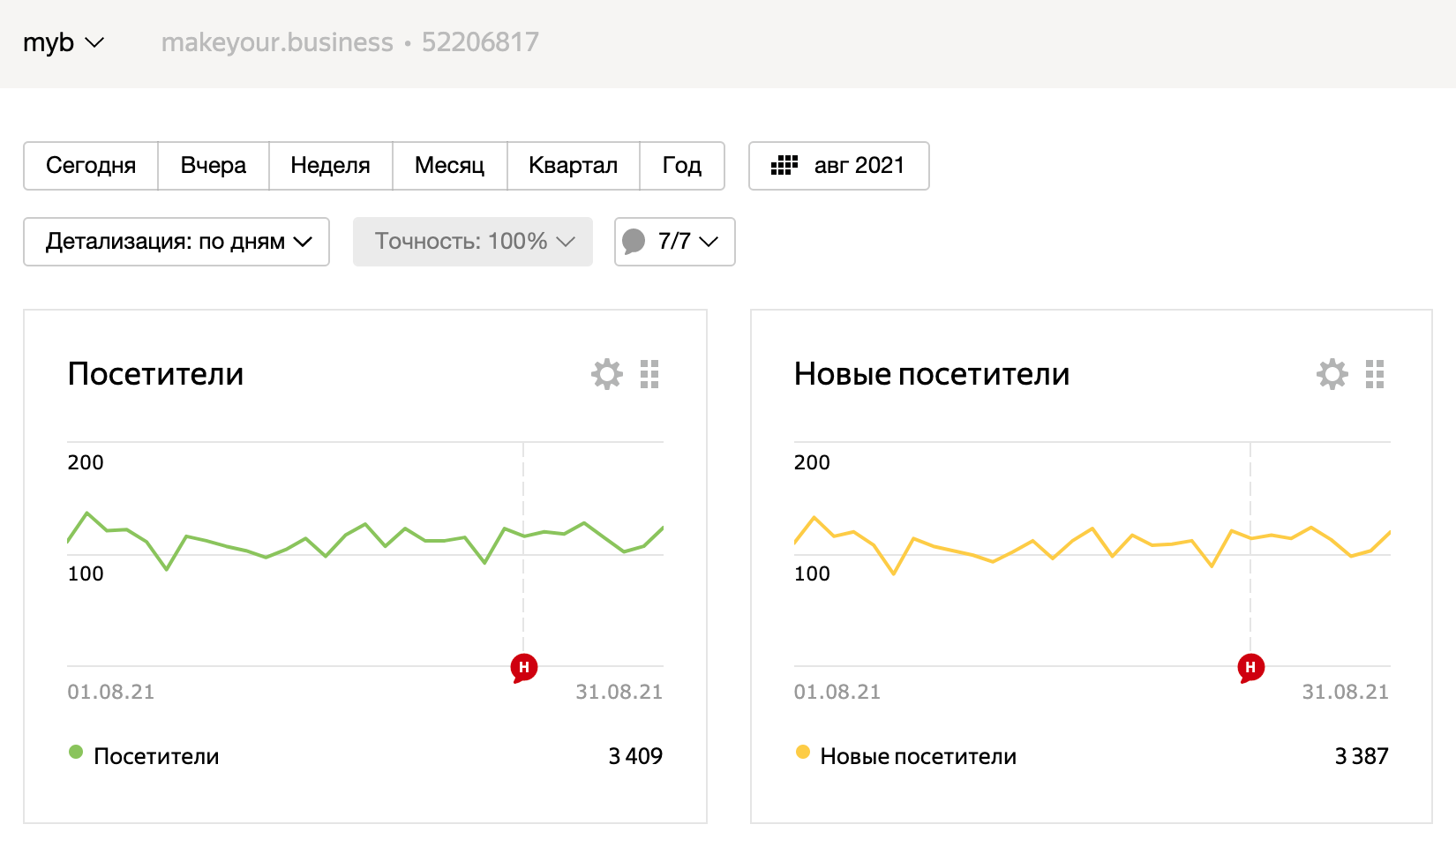Select the Квартал period tab
Screen dimensions: 1456x847
pos(573,166)
